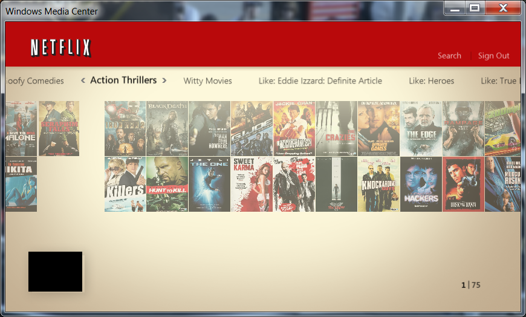Switch to the Witty Movies category
This screenshot has height=317, width=526.
207,81
